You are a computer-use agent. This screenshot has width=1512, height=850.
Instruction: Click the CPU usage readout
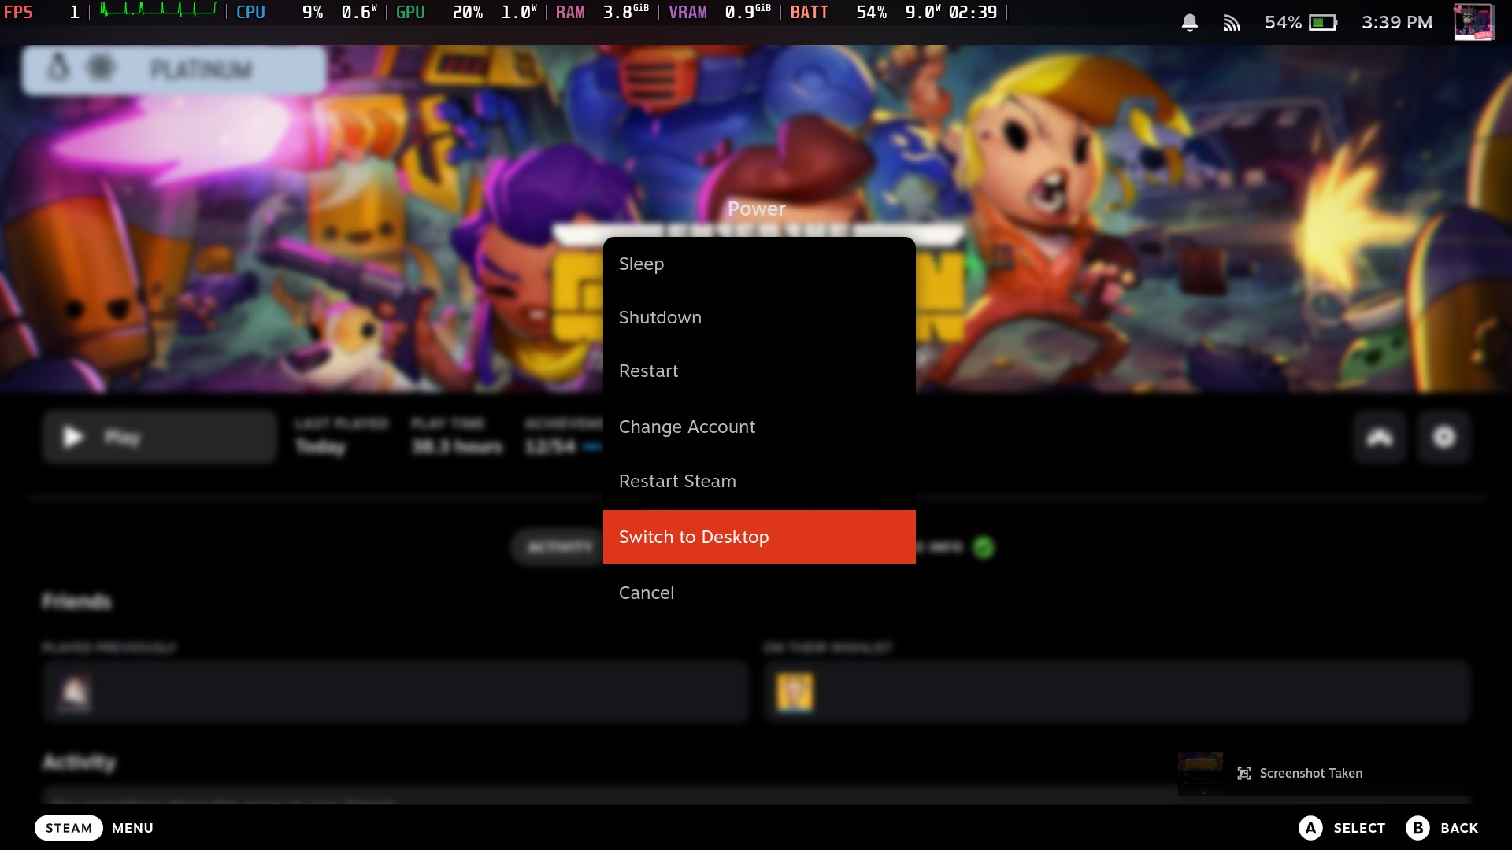click(x=306, y=12)
